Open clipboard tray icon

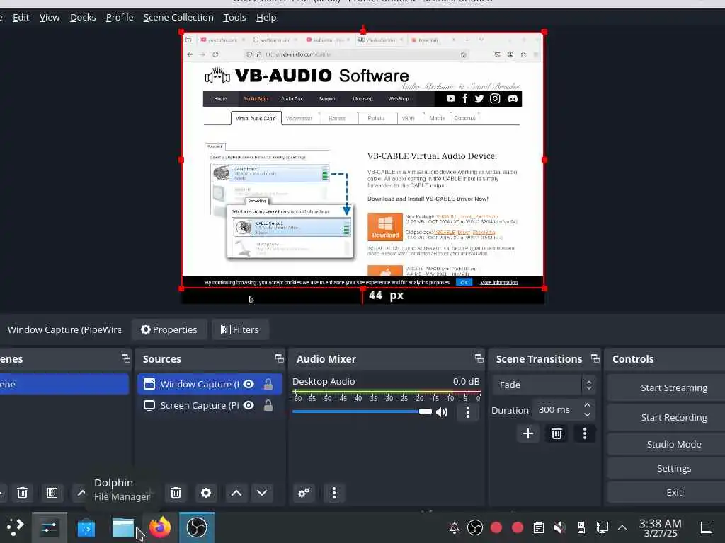pos(538,527)
